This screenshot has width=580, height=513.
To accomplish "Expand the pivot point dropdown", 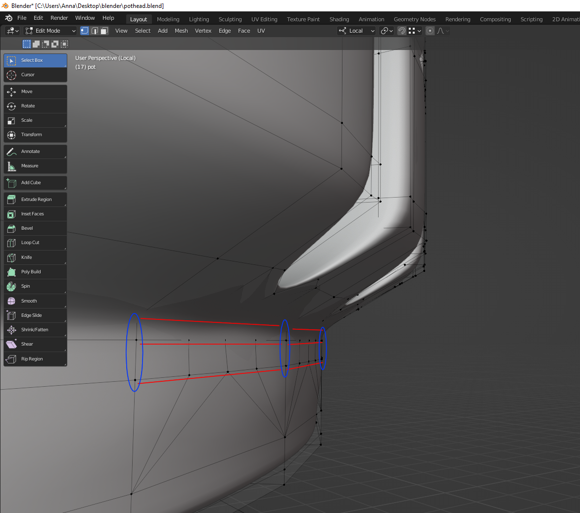I will tap(387, 31).
